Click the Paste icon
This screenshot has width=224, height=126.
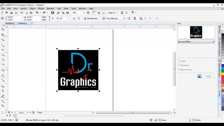point(31,13)
